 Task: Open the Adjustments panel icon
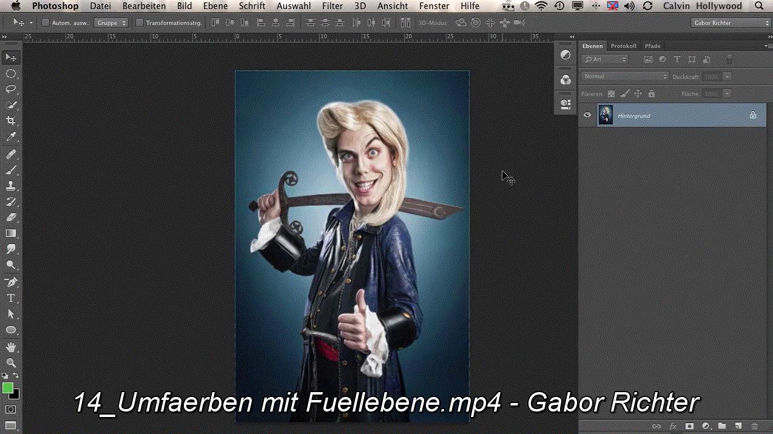[565, 55]
